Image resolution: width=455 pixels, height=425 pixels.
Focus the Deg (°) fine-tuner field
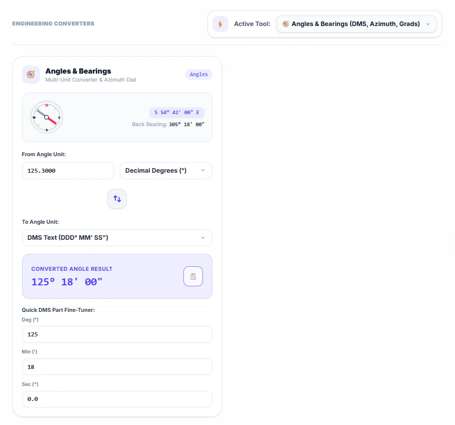117,334
